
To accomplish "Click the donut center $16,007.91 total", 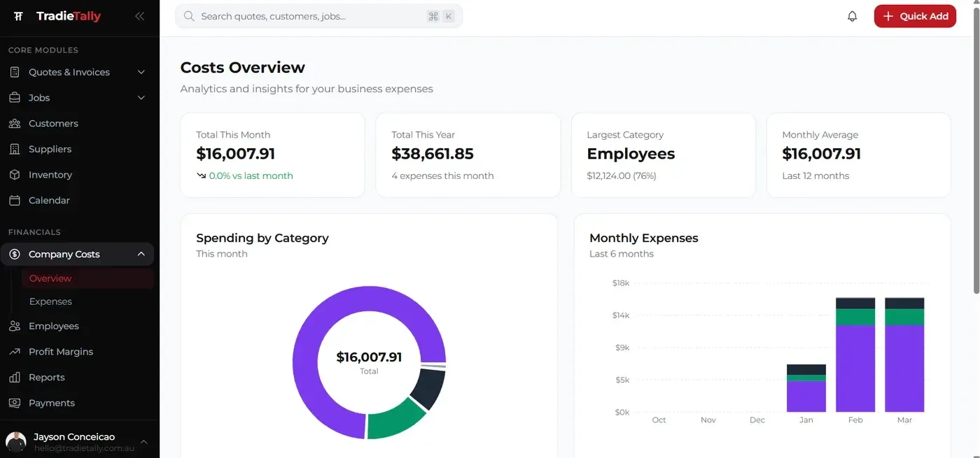I will click(369, 357).
